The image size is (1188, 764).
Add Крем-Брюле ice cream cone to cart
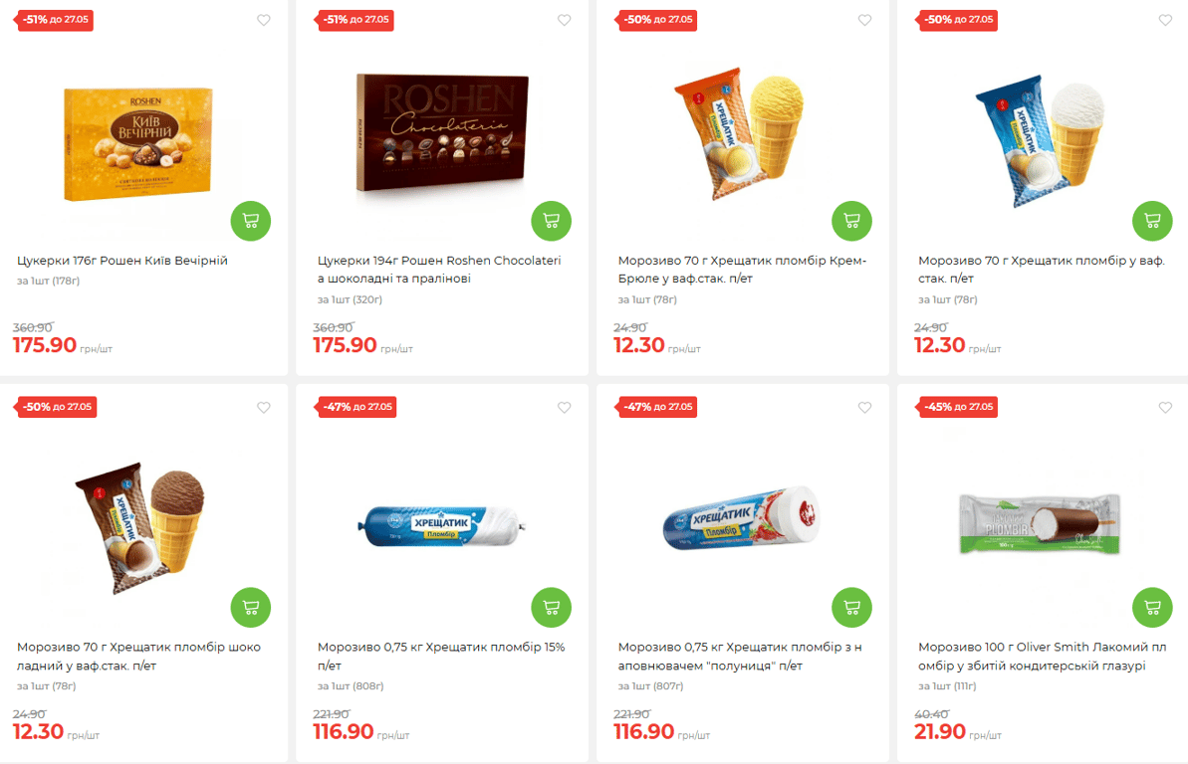pyautogui.click(x=851, y=221)
